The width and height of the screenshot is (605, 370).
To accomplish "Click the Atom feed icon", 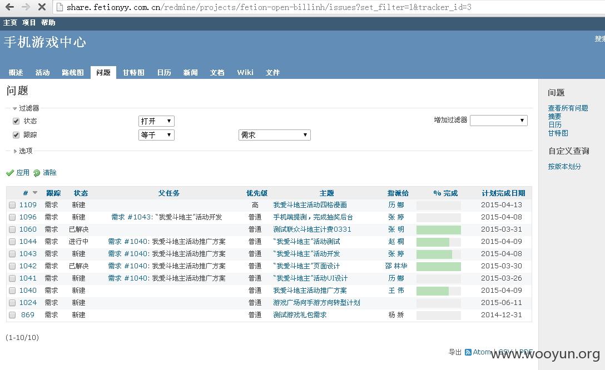I will point(468,352).
